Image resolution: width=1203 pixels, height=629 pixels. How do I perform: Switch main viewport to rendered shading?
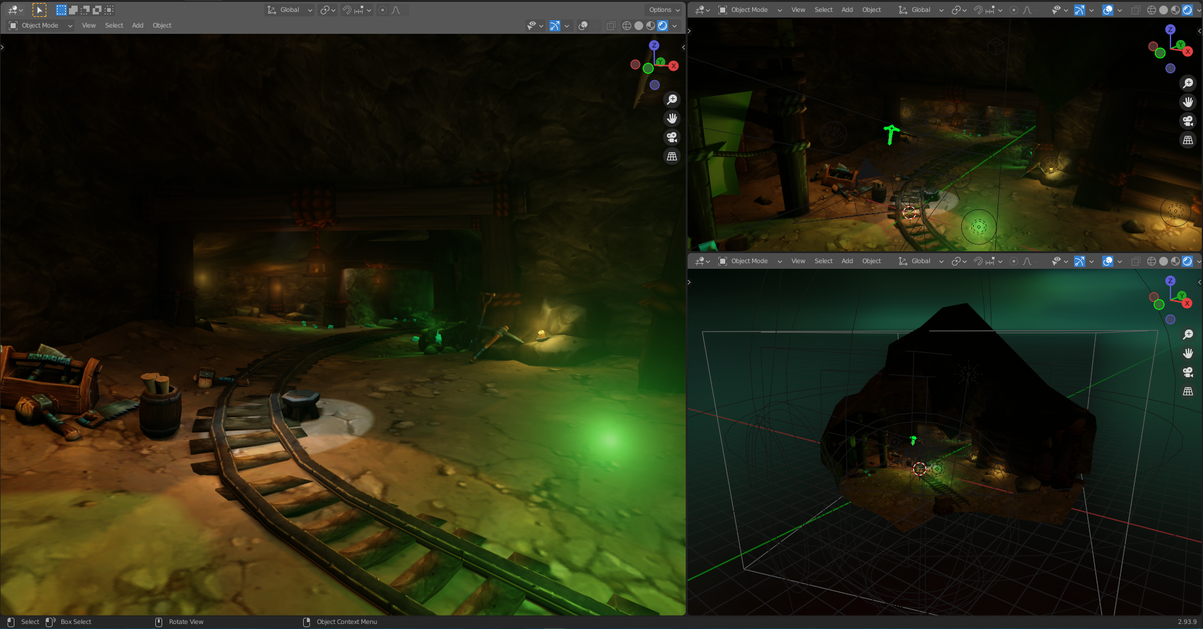(x=663, y=26)
